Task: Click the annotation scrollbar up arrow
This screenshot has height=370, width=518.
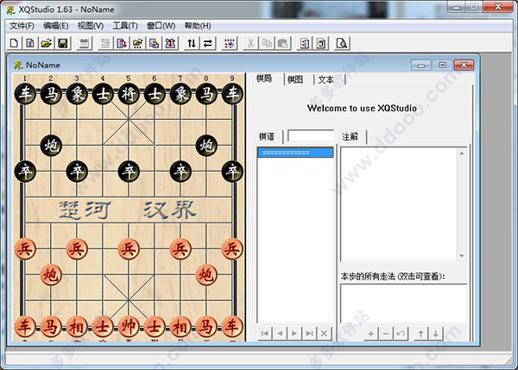Action: (462, 154)
